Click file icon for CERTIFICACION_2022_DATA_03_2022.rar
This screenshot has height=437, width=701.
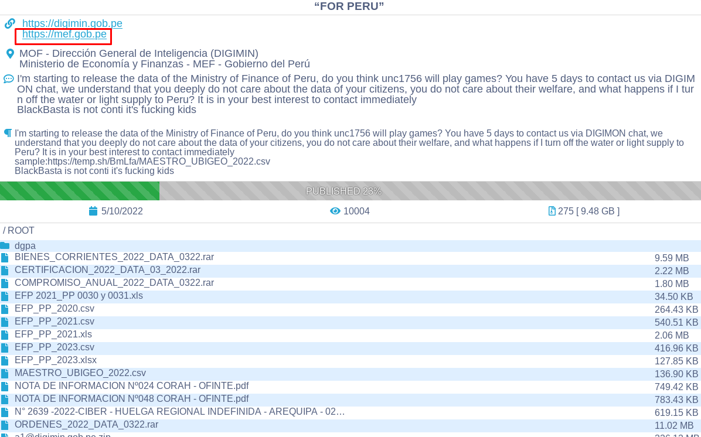coord(5,270)
